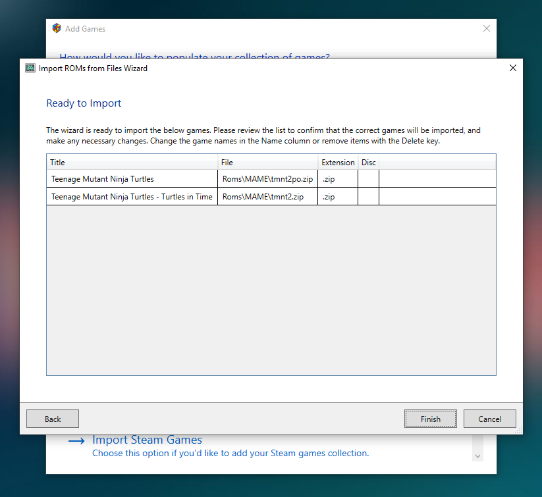Click the Roms\MAME\tmnt2po.zip file cell
The width and height of the screenshot is (542, 497).
pyautogui.click(x=267, y=178)
